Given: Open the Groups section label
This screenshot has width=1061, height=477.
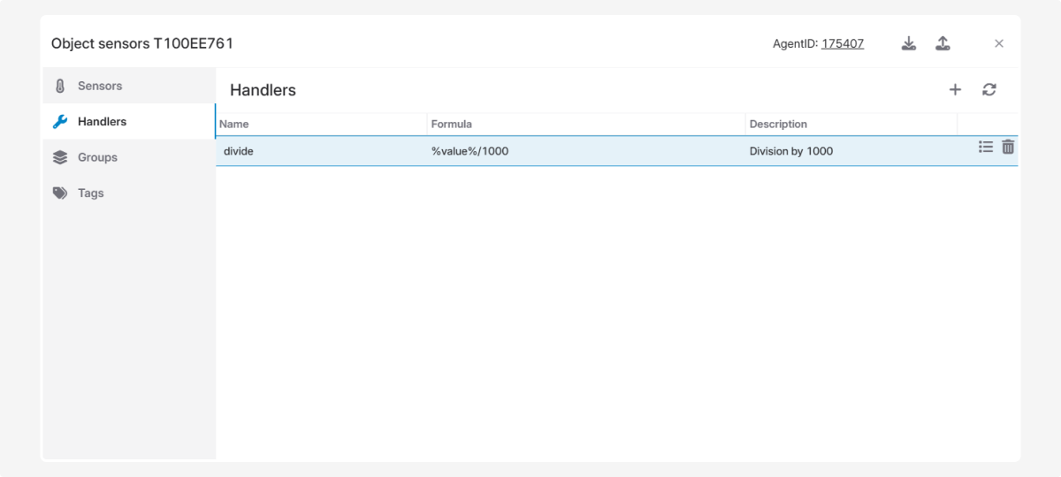Looking at the screenshot, I should (x=97, y=157).
